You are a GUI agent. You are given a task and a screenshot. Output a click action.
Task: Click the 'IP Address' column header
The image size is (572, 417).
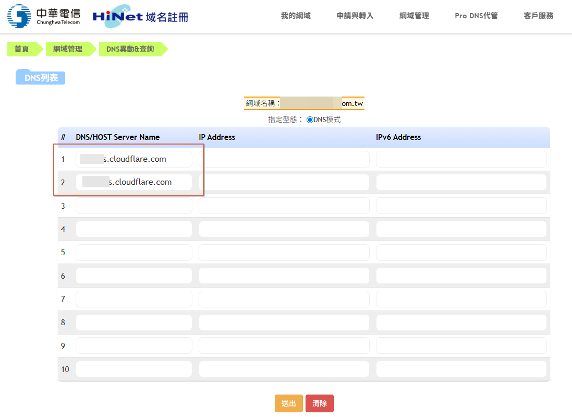click(x=217, y=137)
